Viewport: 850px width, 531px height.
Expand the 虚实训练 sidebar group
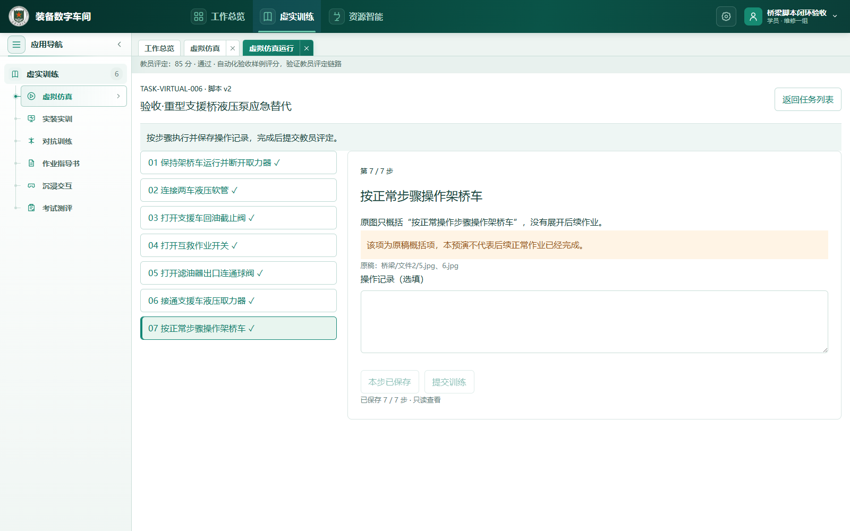(65, 74)
